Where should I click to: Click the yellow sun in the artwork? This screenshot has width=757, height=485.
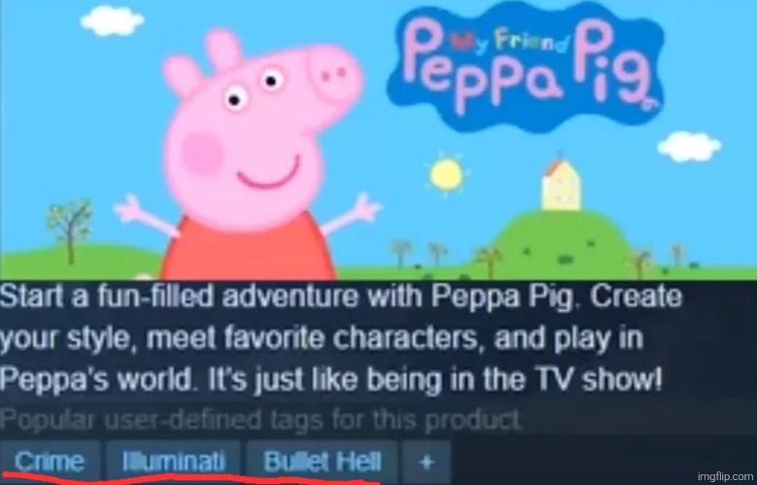point(447,174)
